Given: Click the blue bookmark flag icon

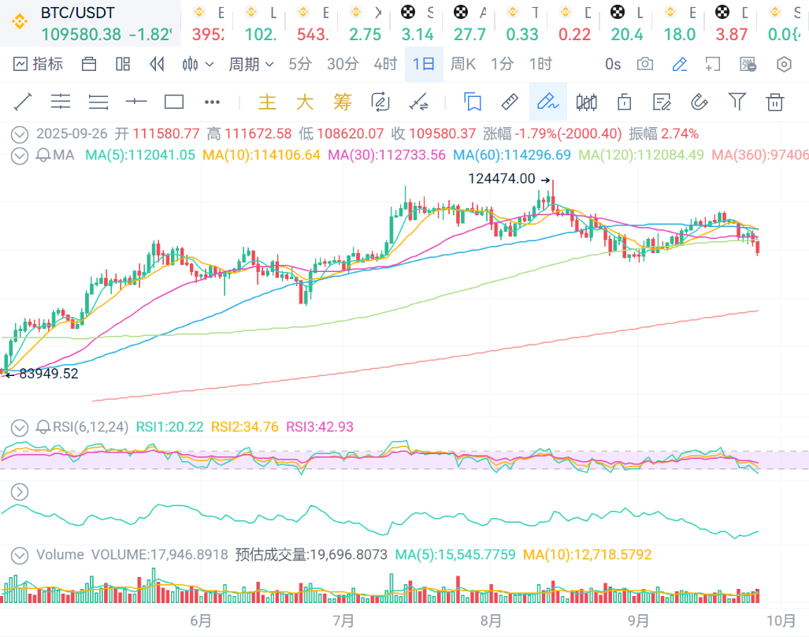Looking at the screenshot, I should tap(472, 102).
